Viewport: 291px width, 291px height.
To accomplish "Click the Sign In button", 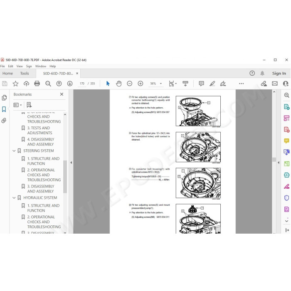I will 279,74.
